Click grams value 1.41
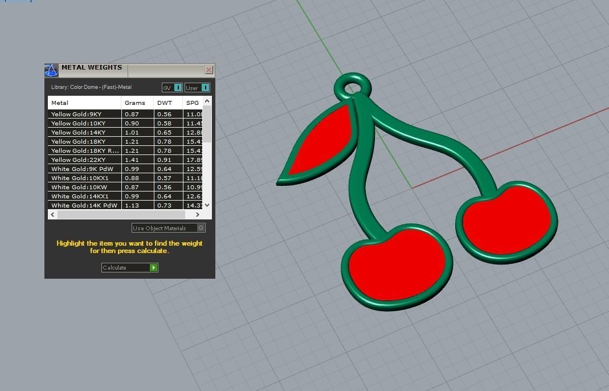The image size is (609, 391). point(132,160)
